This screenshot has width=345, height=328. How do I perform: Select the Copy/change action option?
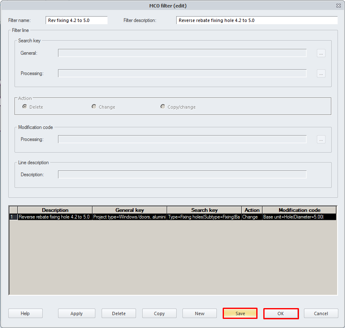(163, 107)
